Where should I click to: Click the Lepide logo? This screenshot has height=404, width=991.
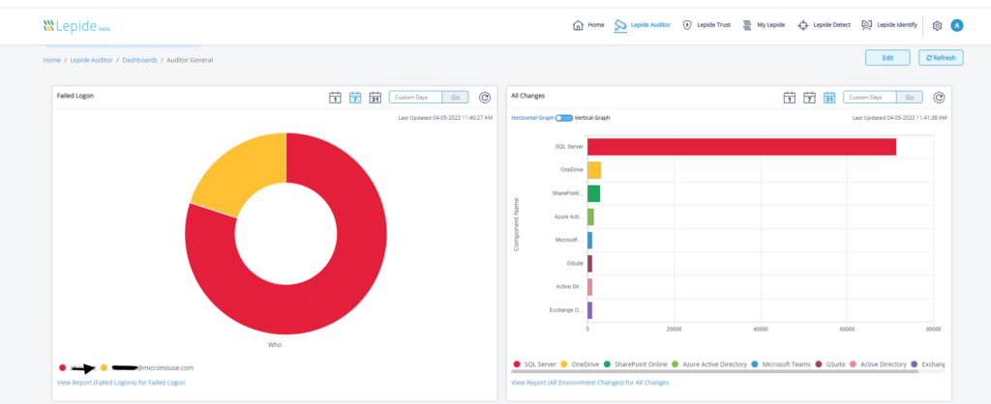76,26
